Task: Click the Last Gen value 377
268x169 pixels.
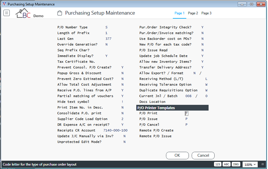Action: (x=108, y=39)
